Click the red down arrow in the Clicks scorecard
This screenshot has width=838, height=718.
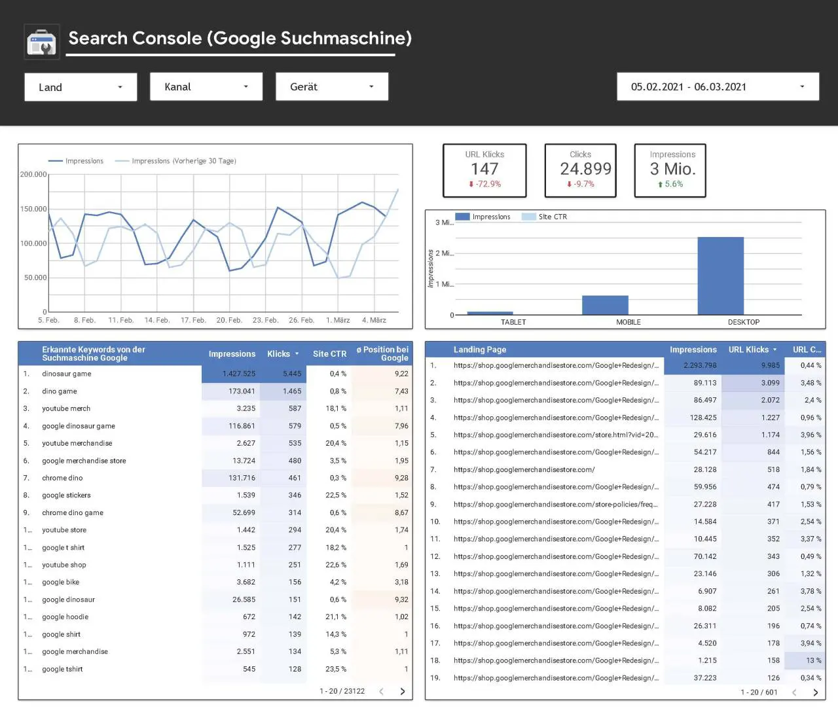click(x=569, y=185)
